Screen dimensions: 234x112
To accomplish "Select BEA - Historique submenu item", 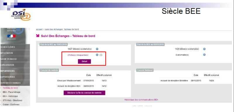I will point(10,96).
